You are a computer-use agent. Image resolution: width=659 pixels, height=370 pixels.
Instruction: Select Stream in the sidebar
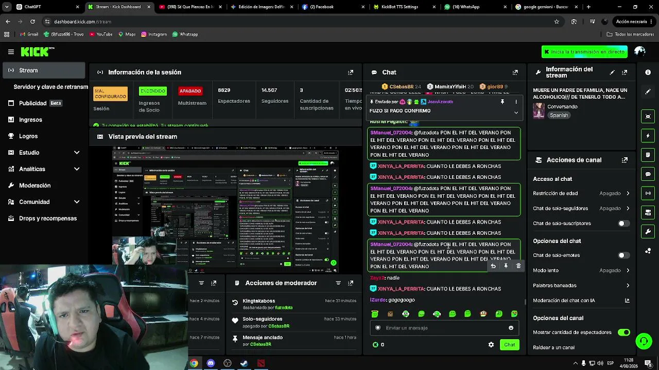pyautogui.click(x=44, y=70)
